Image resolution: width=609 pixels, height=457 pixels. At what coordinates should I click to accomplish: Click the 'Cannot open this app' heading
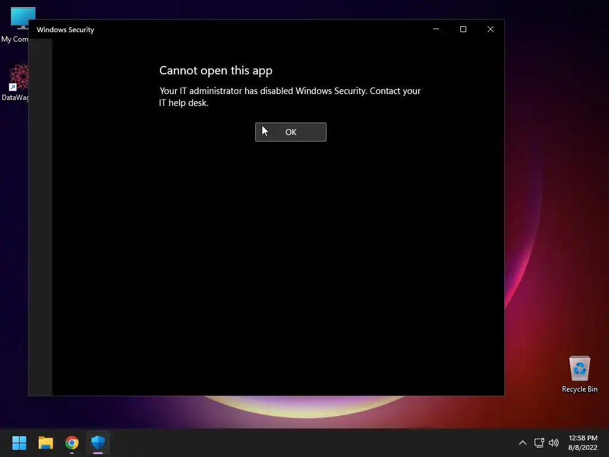pos(216,71)
